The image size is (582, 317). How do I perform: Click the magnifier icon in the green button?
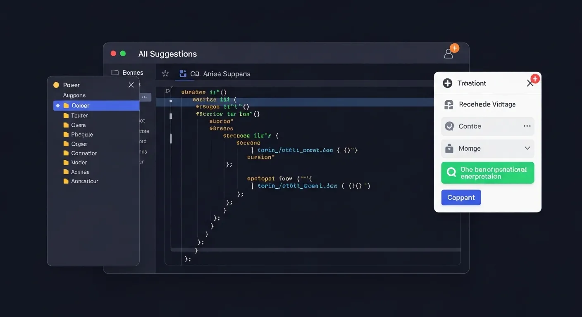pyautogui.click(x=451, y=172)
